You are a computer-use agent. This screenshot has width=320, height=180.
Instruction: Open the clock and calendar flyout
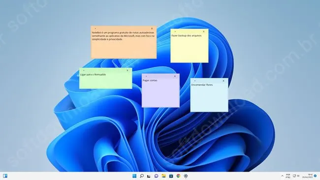tap(308, 176)
